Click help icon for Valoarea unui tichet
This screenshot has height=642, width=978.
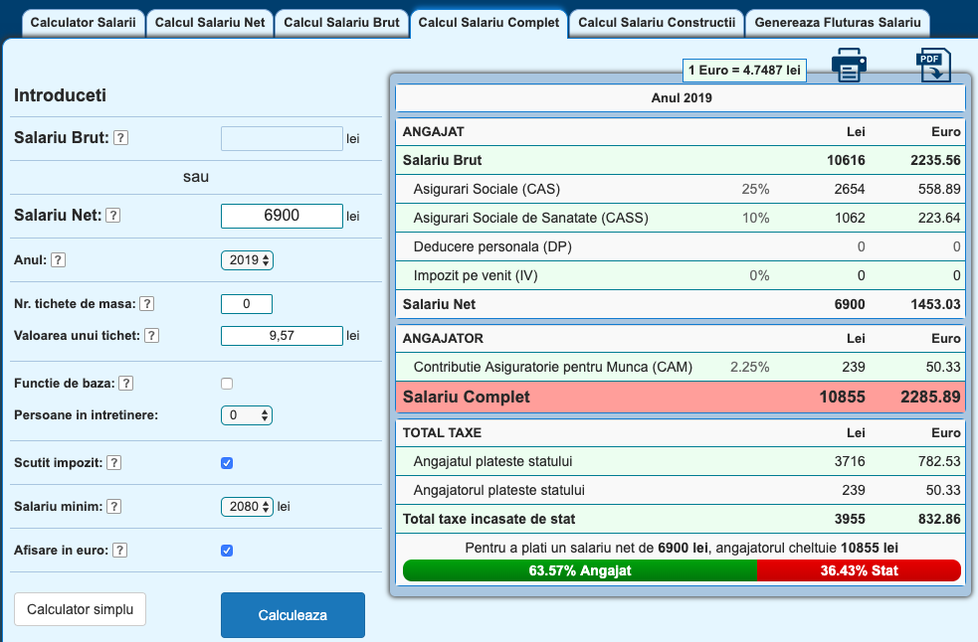pyautogui.click(x=151, y=336)
